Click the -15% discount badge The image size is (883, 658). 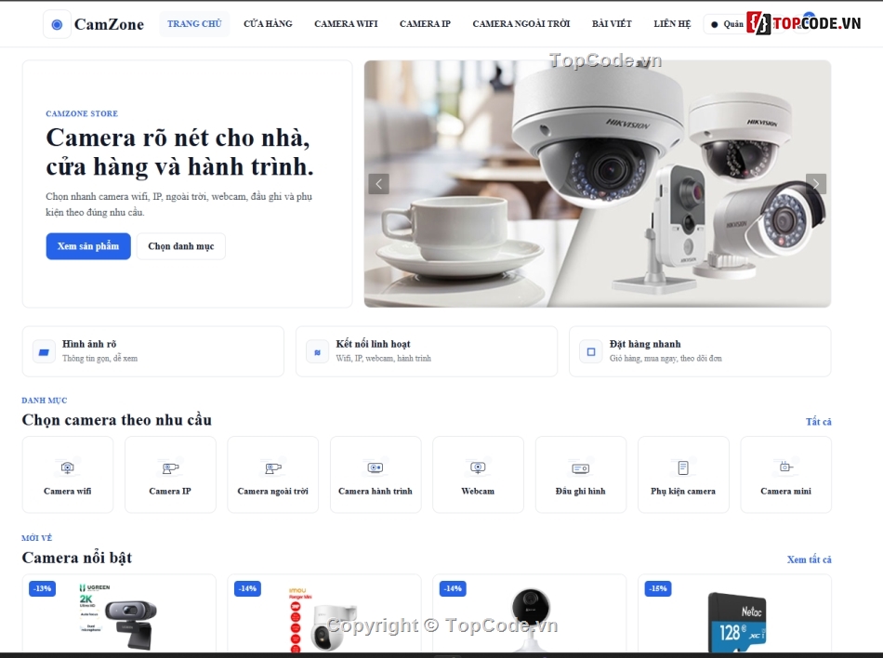[x=658, y=589]
